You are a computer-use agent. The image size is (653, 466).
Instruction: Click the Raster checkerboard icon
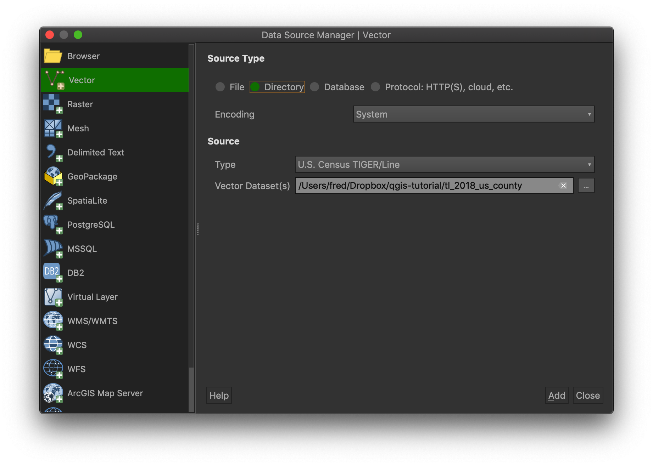point(53,104)
